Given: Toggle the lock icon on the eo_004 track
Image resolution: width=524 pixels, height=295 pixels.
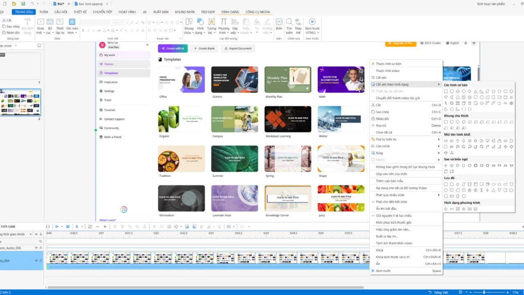Looking at the screenshot, I should point(41,261).
